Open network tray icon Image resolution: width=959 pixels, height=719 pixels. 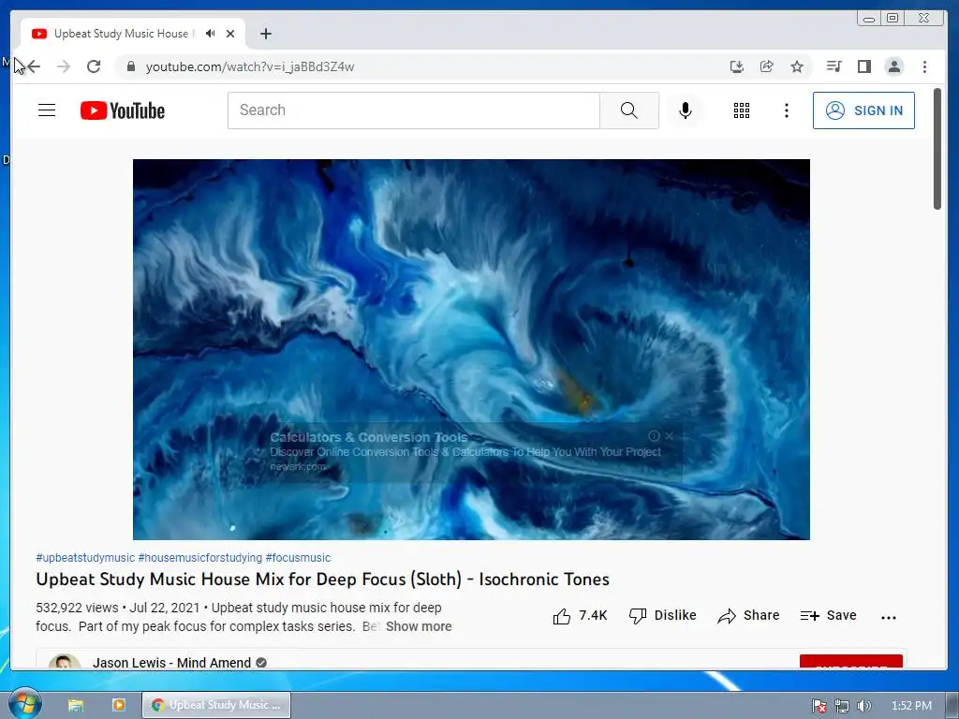842,706
